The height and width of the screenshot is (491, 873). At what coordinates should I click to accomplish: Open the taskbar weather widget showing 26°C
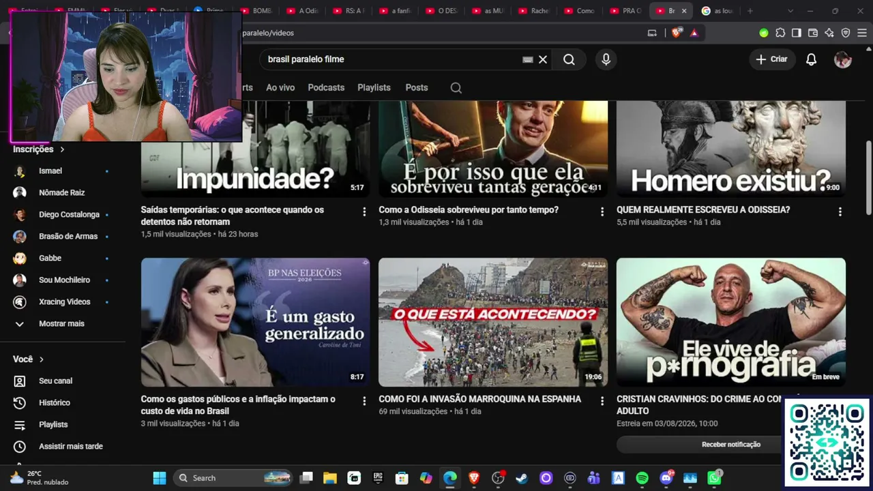tap(39, 478)
